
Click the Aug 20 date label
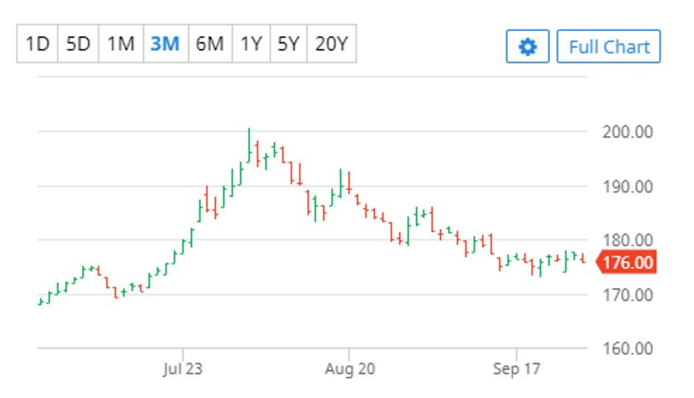click(350, 369)
